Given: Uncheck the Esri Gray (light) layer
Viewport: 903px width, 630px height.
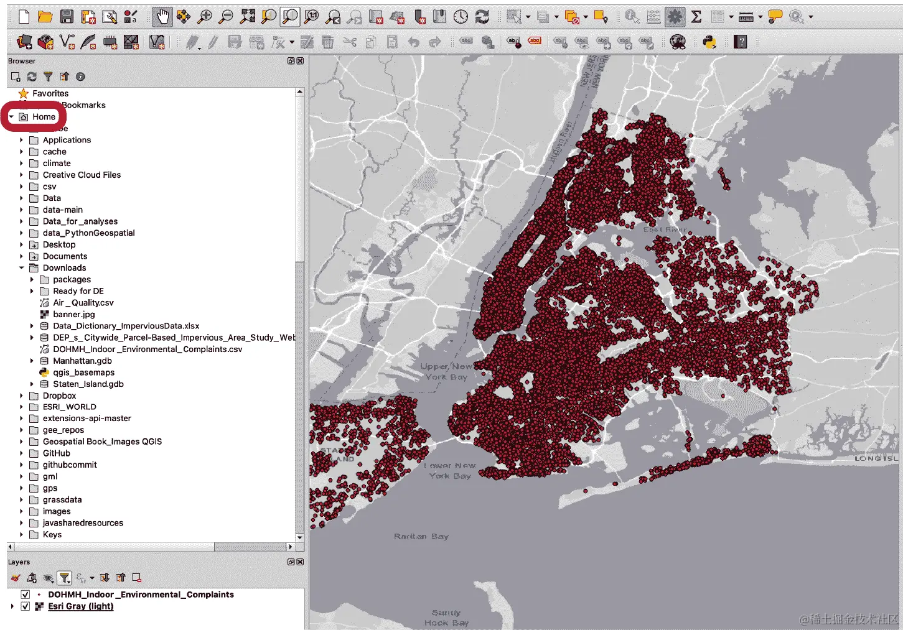Looking at the screenshot, I should [x=26, y=606].
